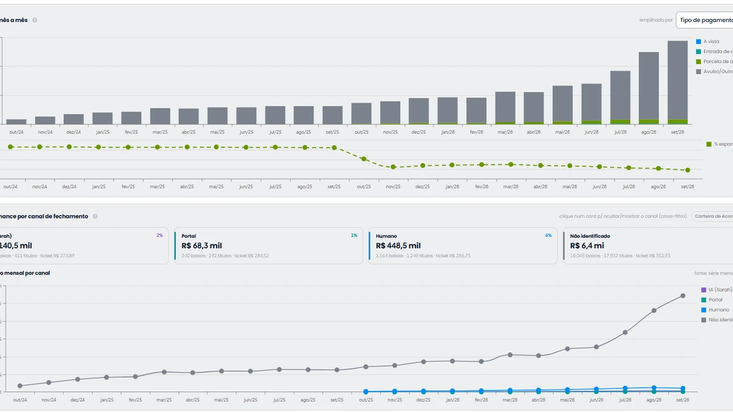Image resolution: width=733 pixels, height=412 pixels.
Task: Open the 'Tipo de pagamento' stacking dropdown
Action: coord(704,20)
